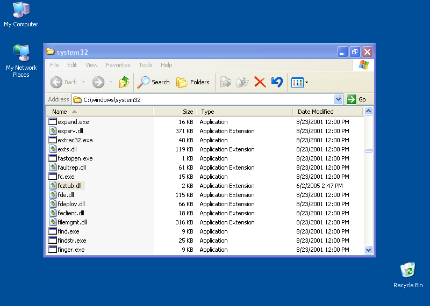Image resolution: width=430 pixels, height=306 pixels.
Task: Open the Views toolbar dropdown
Action: tap(299, 82)
